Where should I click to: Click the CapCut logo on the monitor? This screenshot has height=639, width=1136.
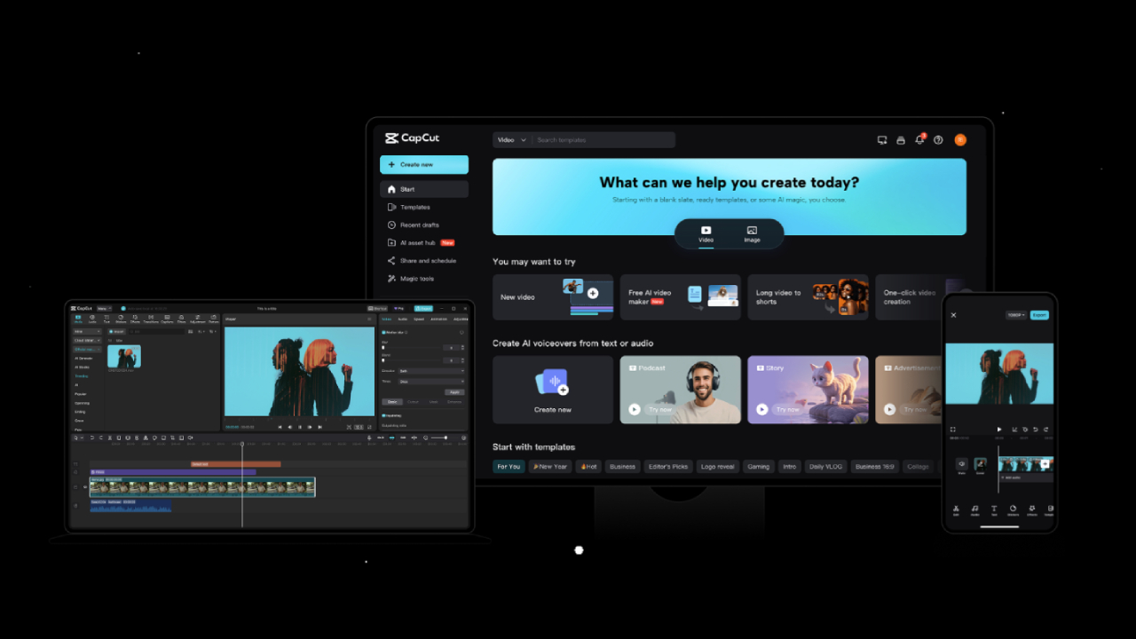(x=412, y=138)
